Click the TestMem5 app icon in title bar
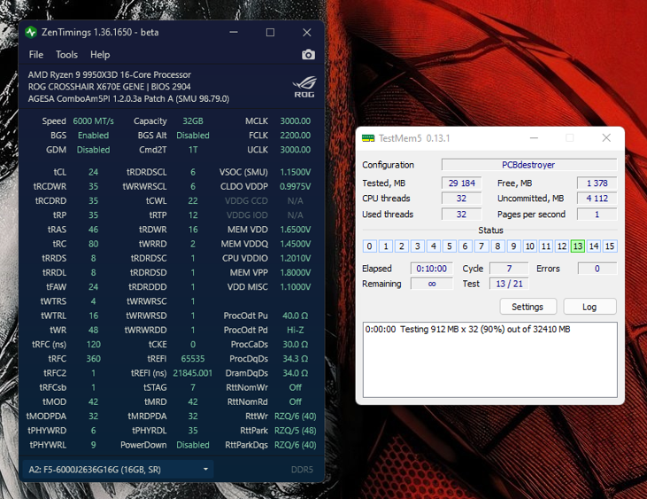This screenshot has width=647, height=499. point(367,138)
